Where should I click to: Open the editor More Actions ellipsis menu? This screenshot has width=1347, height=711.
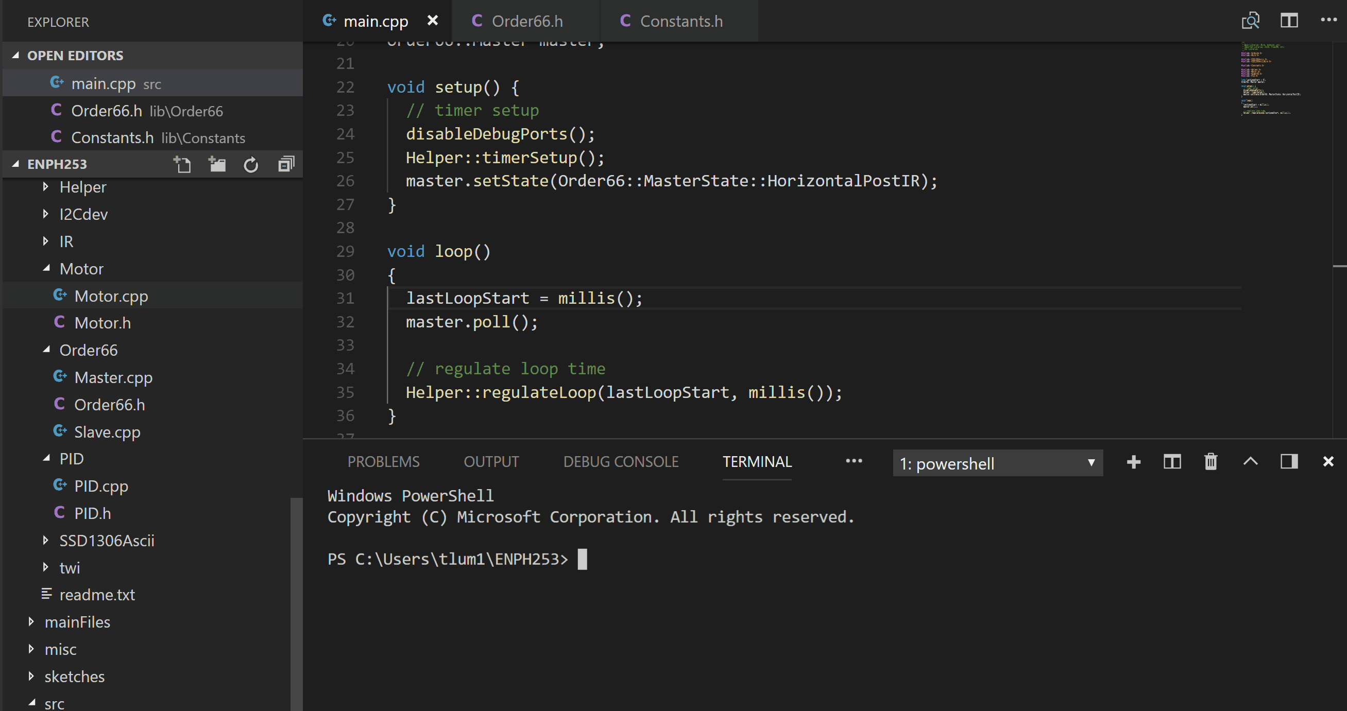[1328, 21]
